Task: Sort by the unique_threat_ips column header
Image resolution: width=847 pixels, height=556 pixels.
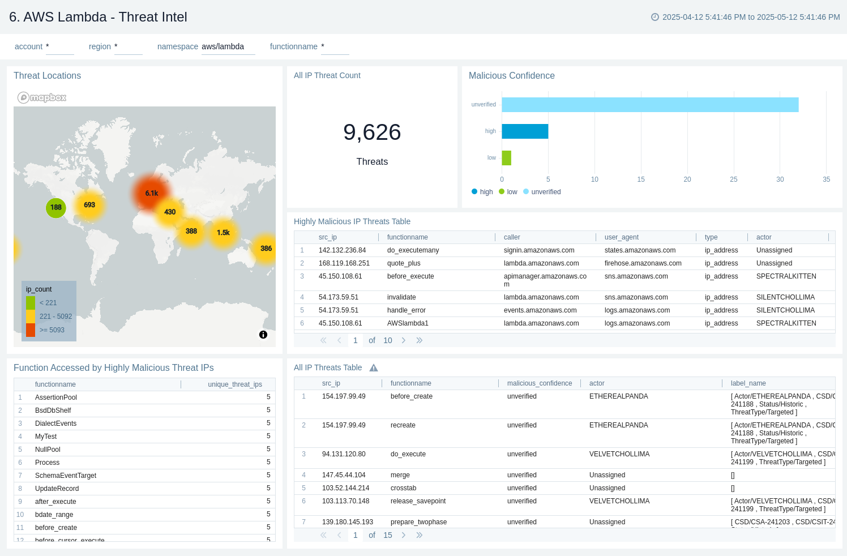Action: pos(234,384)
